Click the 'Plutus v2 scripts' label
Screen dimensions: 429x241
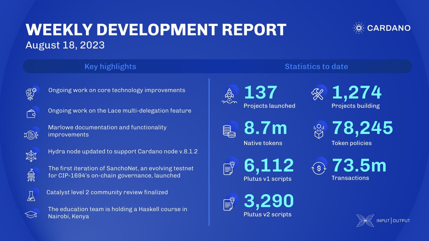267,214
